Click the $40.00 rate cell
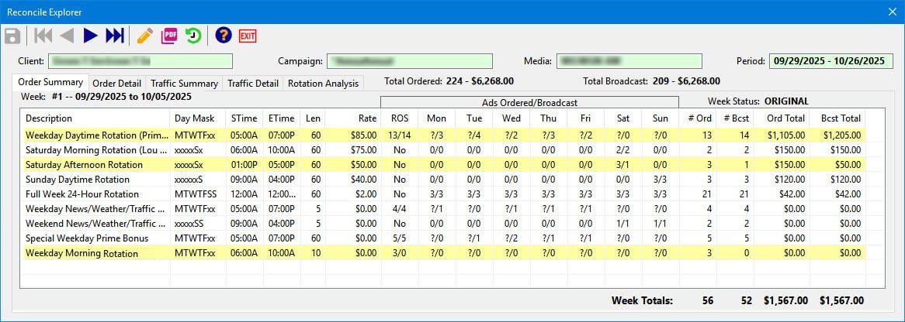The image size is (905, 322). click(x=353, y=179)
